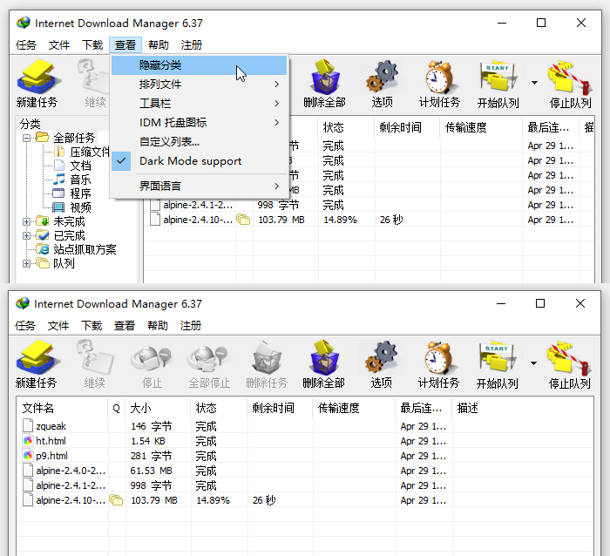The width and height of the screenshot is (610, 556).
Task: Click Q column header, bottom window
Action: (116, 408)
